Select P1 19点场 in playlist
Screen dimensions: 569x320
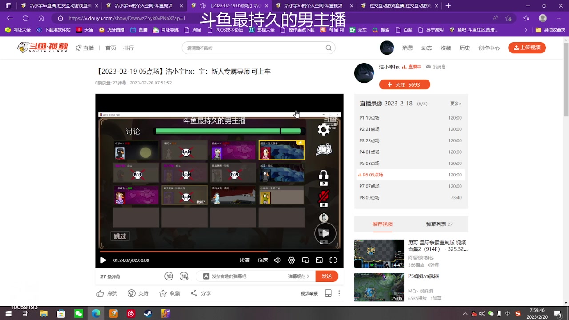pos(411,118)
